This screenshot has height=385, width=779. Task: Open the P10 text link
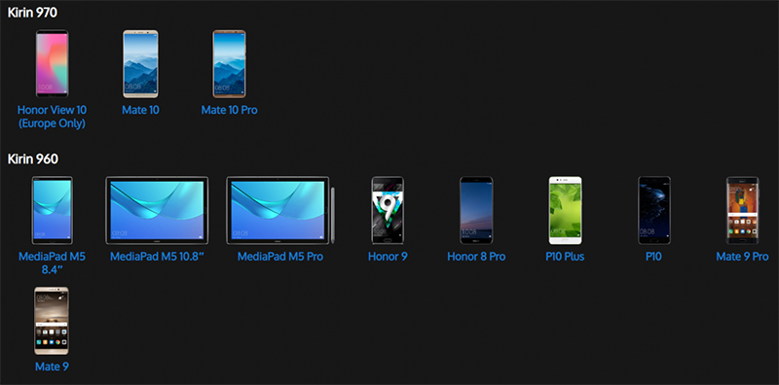(x=653, y=257)
